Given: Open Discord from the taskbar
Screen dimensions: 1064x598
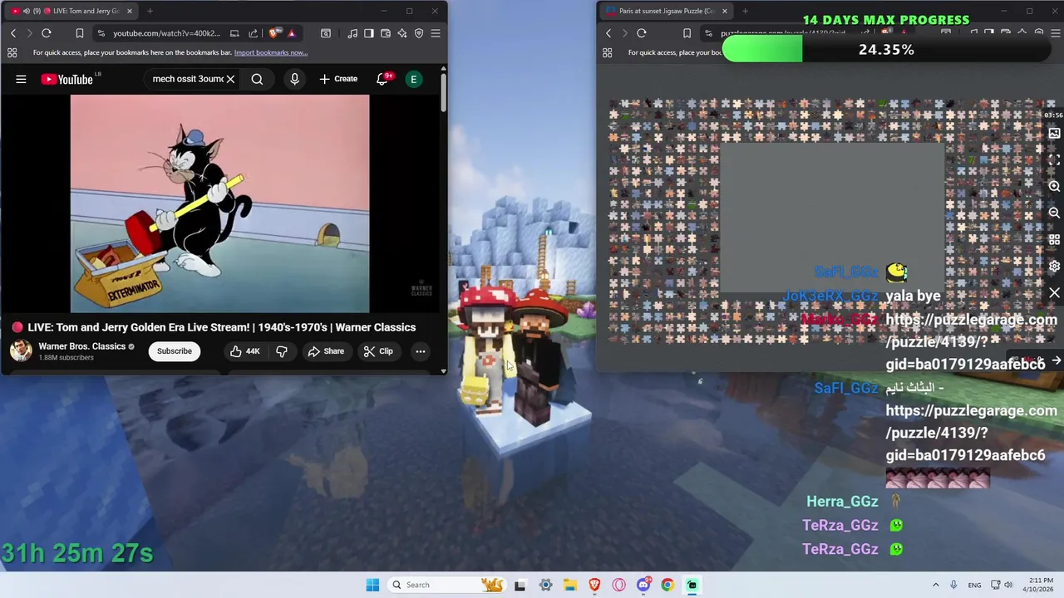Looking at the screenshot, I should click(643, 585).
